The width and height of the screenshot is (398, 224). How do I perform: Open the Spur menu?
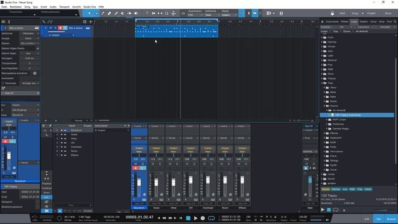[35, 7]
